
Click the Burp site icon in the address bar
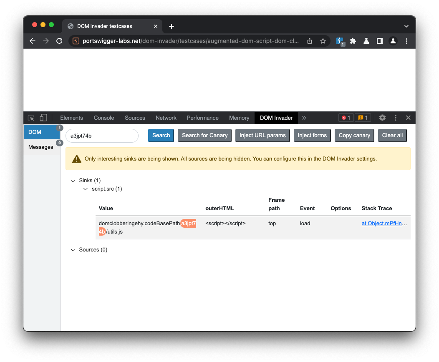pos(76,41)
